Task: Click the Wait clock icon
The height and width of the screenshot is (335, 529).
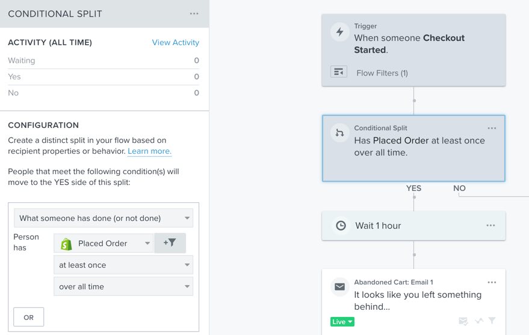Action: pos(341,226)
